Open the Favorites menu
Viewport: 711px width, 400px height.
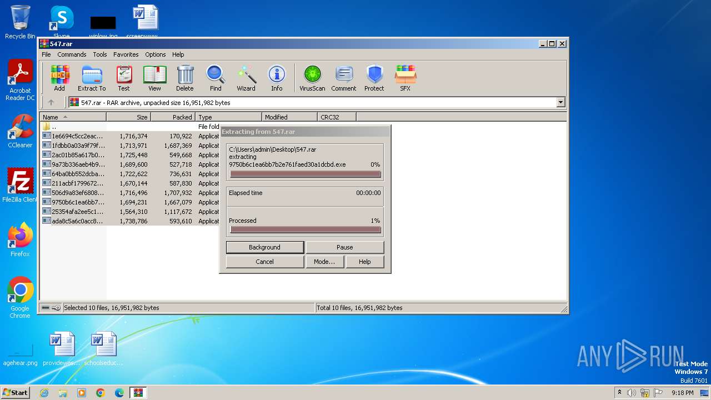126,54
